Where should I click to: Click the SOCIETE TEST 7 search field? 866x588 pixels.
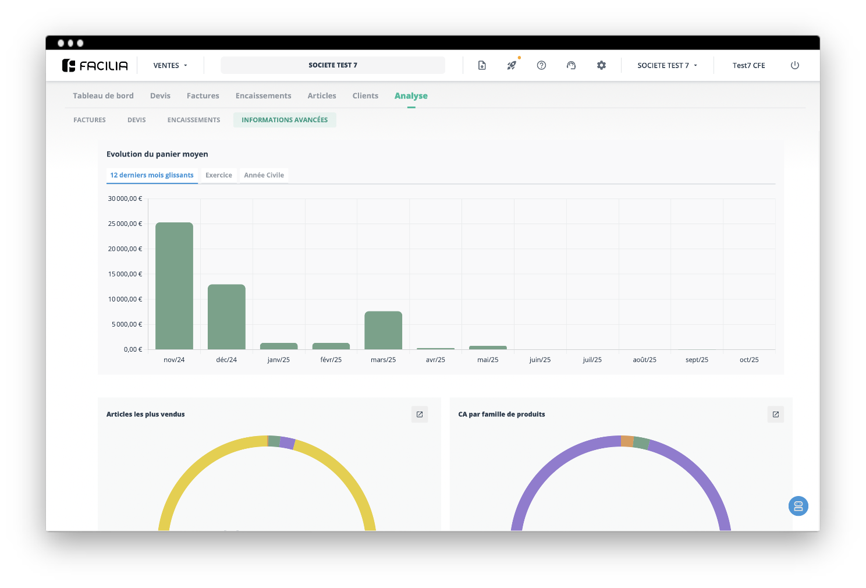pyautogui.click(x=333, y=65)
